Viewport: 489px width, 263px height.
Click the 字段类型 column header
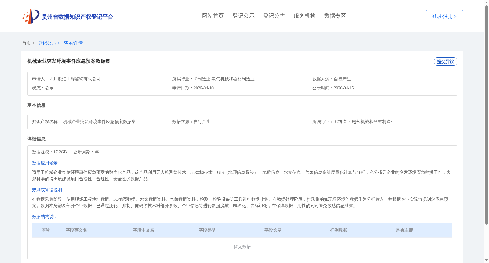pos(207,230)
